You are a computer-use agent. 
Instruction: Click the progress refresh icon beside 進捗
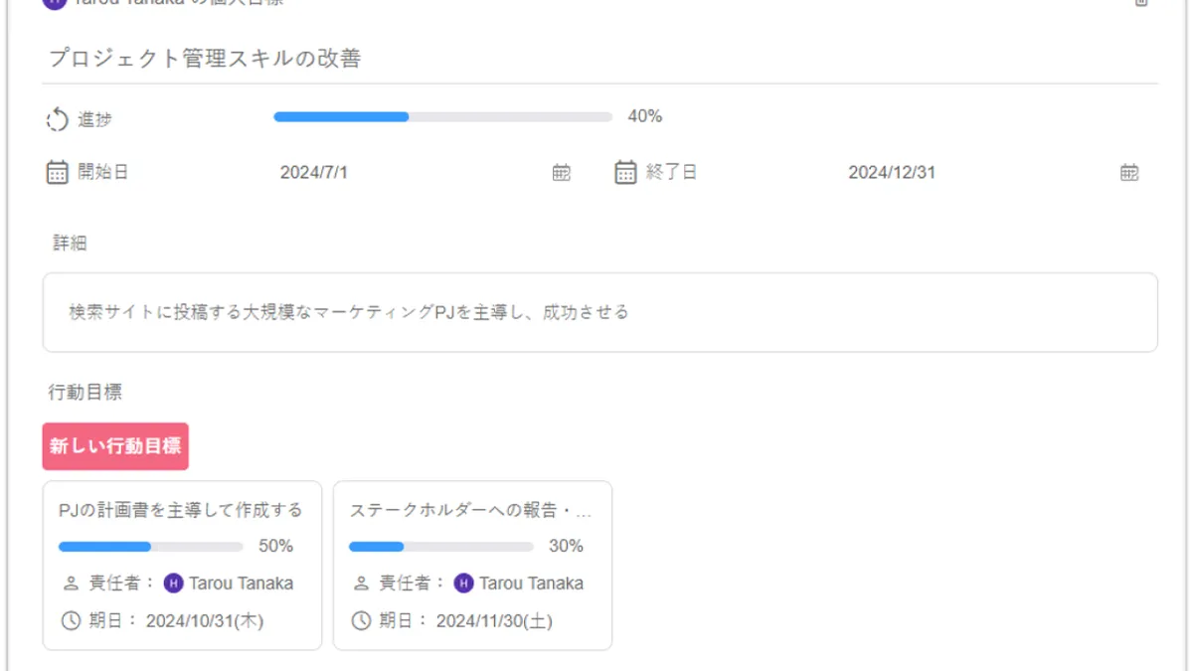[58, 120]
